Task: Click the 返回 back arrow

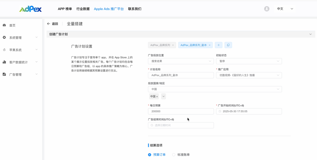Action: coord(49,24)
